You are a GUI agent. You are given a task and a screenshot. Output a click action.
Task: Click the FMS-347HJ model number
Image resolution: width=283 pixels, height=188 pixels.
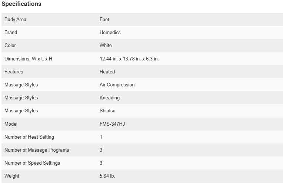pos(112,124)
